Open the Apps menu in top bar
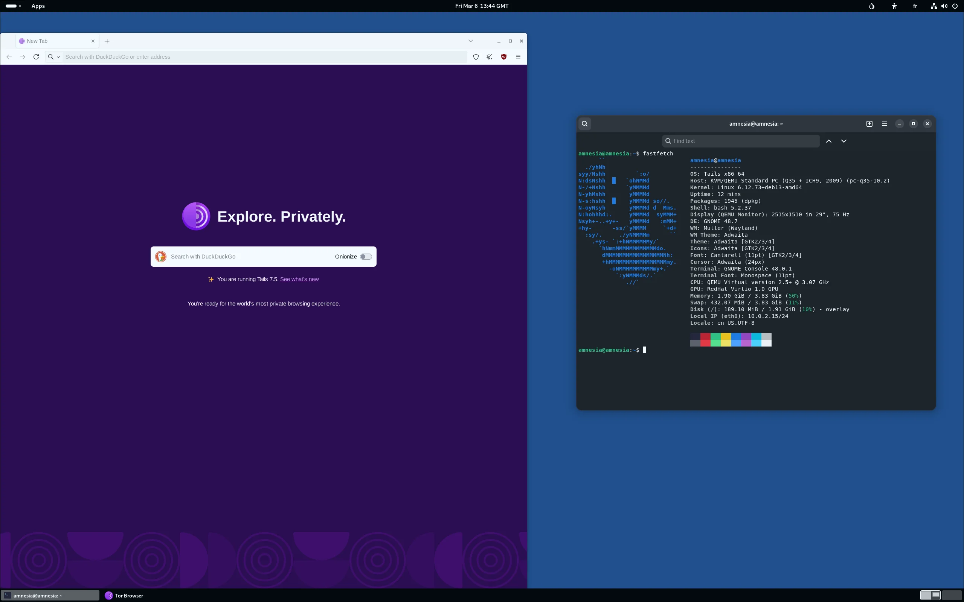 tap(38, 6)
